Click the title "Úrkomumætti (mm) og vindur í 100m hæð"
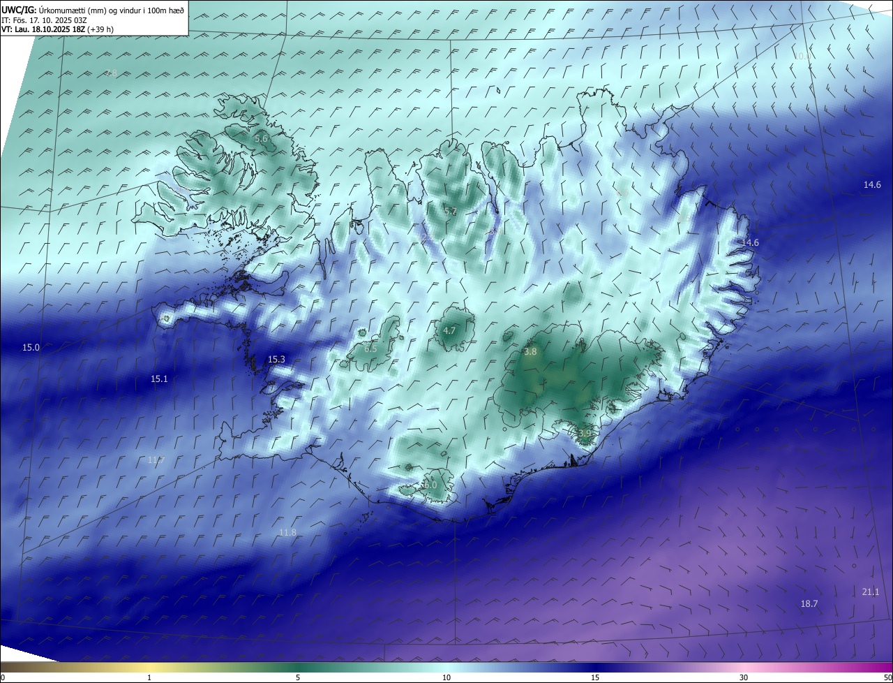The height and width of the screenshot is (683, 893). click(112, 10)
